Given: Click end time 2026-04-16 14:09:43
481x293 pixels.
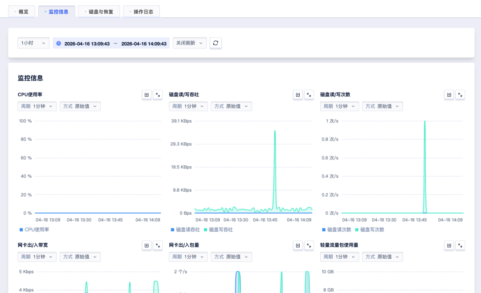Looking at the screenshot, I should (144, 44).
